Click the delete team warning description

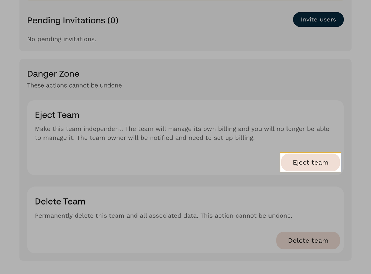tap(164, 215)
